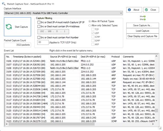Image resolution: width=163 pixels, height=131 pixels.
Task: Toggle the IGMP packet type checkbox
Action: point(93,40)
